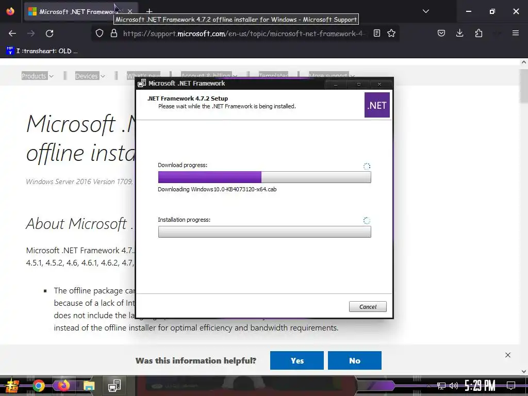The width and height of the screenshot is (528, 396).
Task: Close the .NET Framework setup dialog
Action: [379, 84]
